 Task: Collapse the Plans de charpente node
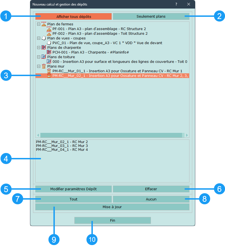click(38, 47)
